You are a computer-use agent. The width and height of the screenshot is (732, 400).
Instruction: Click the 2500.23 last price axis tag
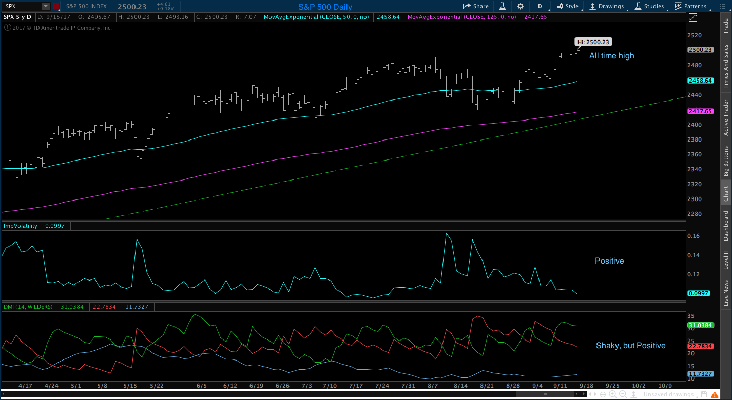pos(701,50)
